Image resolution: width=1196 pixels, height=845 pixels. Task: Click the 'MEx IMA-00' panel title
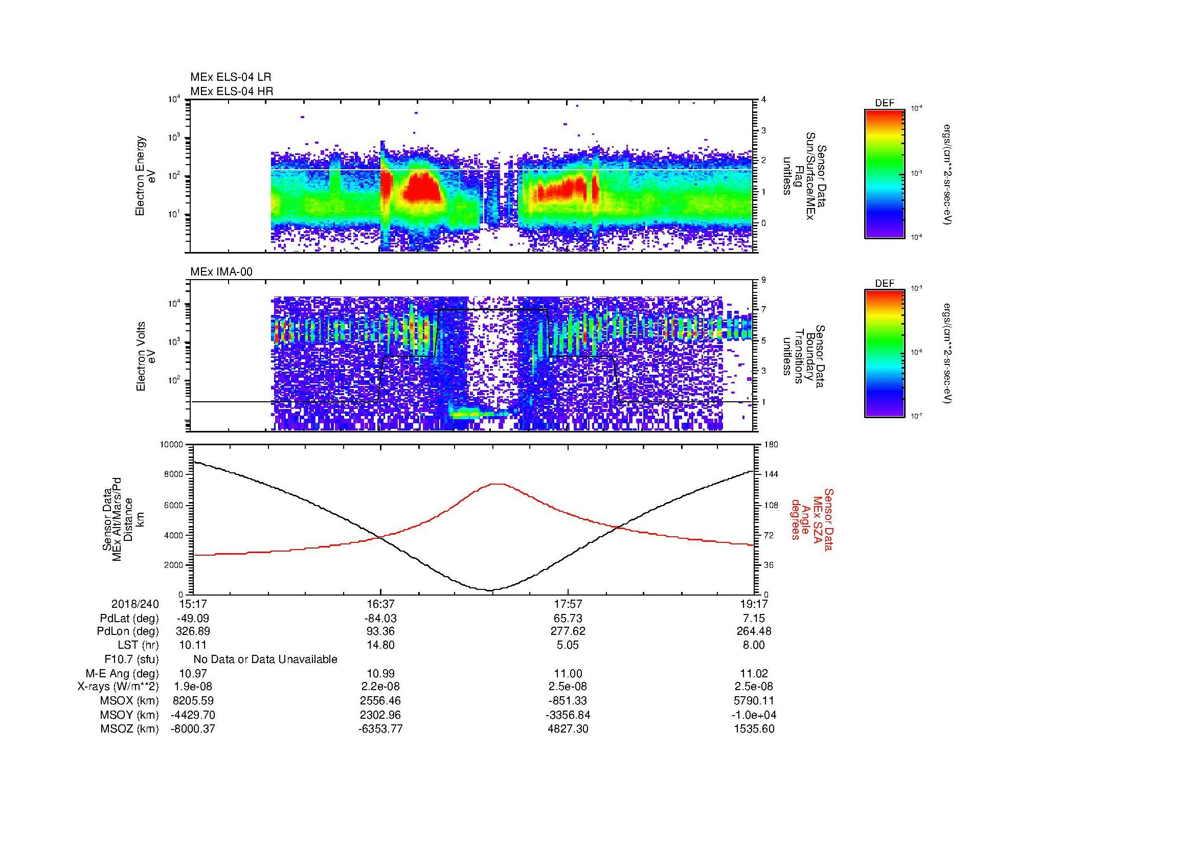pos(221,272)
